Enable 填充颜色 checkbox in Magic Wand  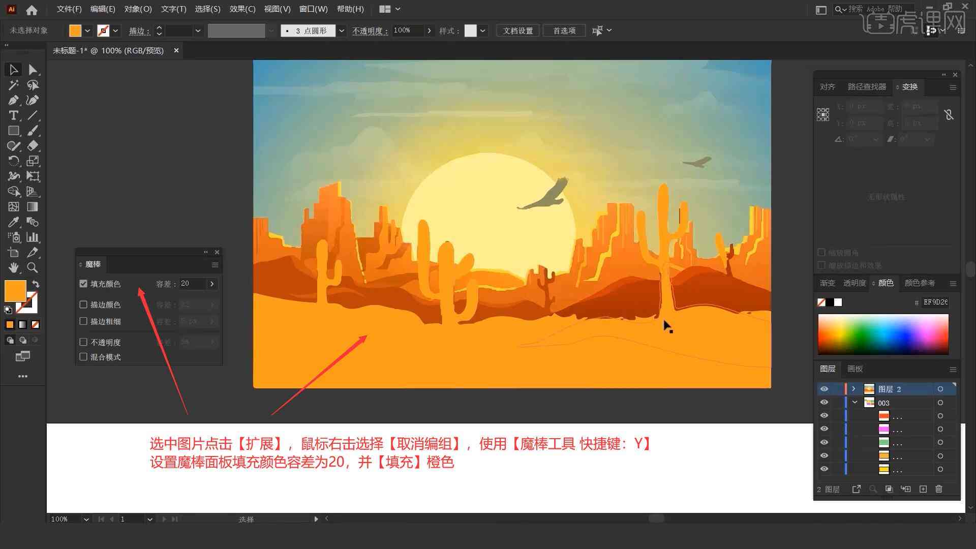point(83,284)
